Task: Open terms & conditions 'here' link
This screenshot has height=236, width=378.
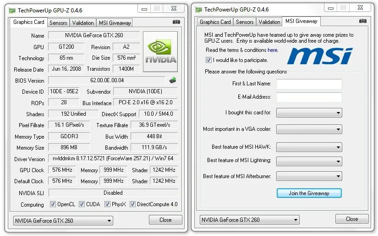Action: (273, 50)
